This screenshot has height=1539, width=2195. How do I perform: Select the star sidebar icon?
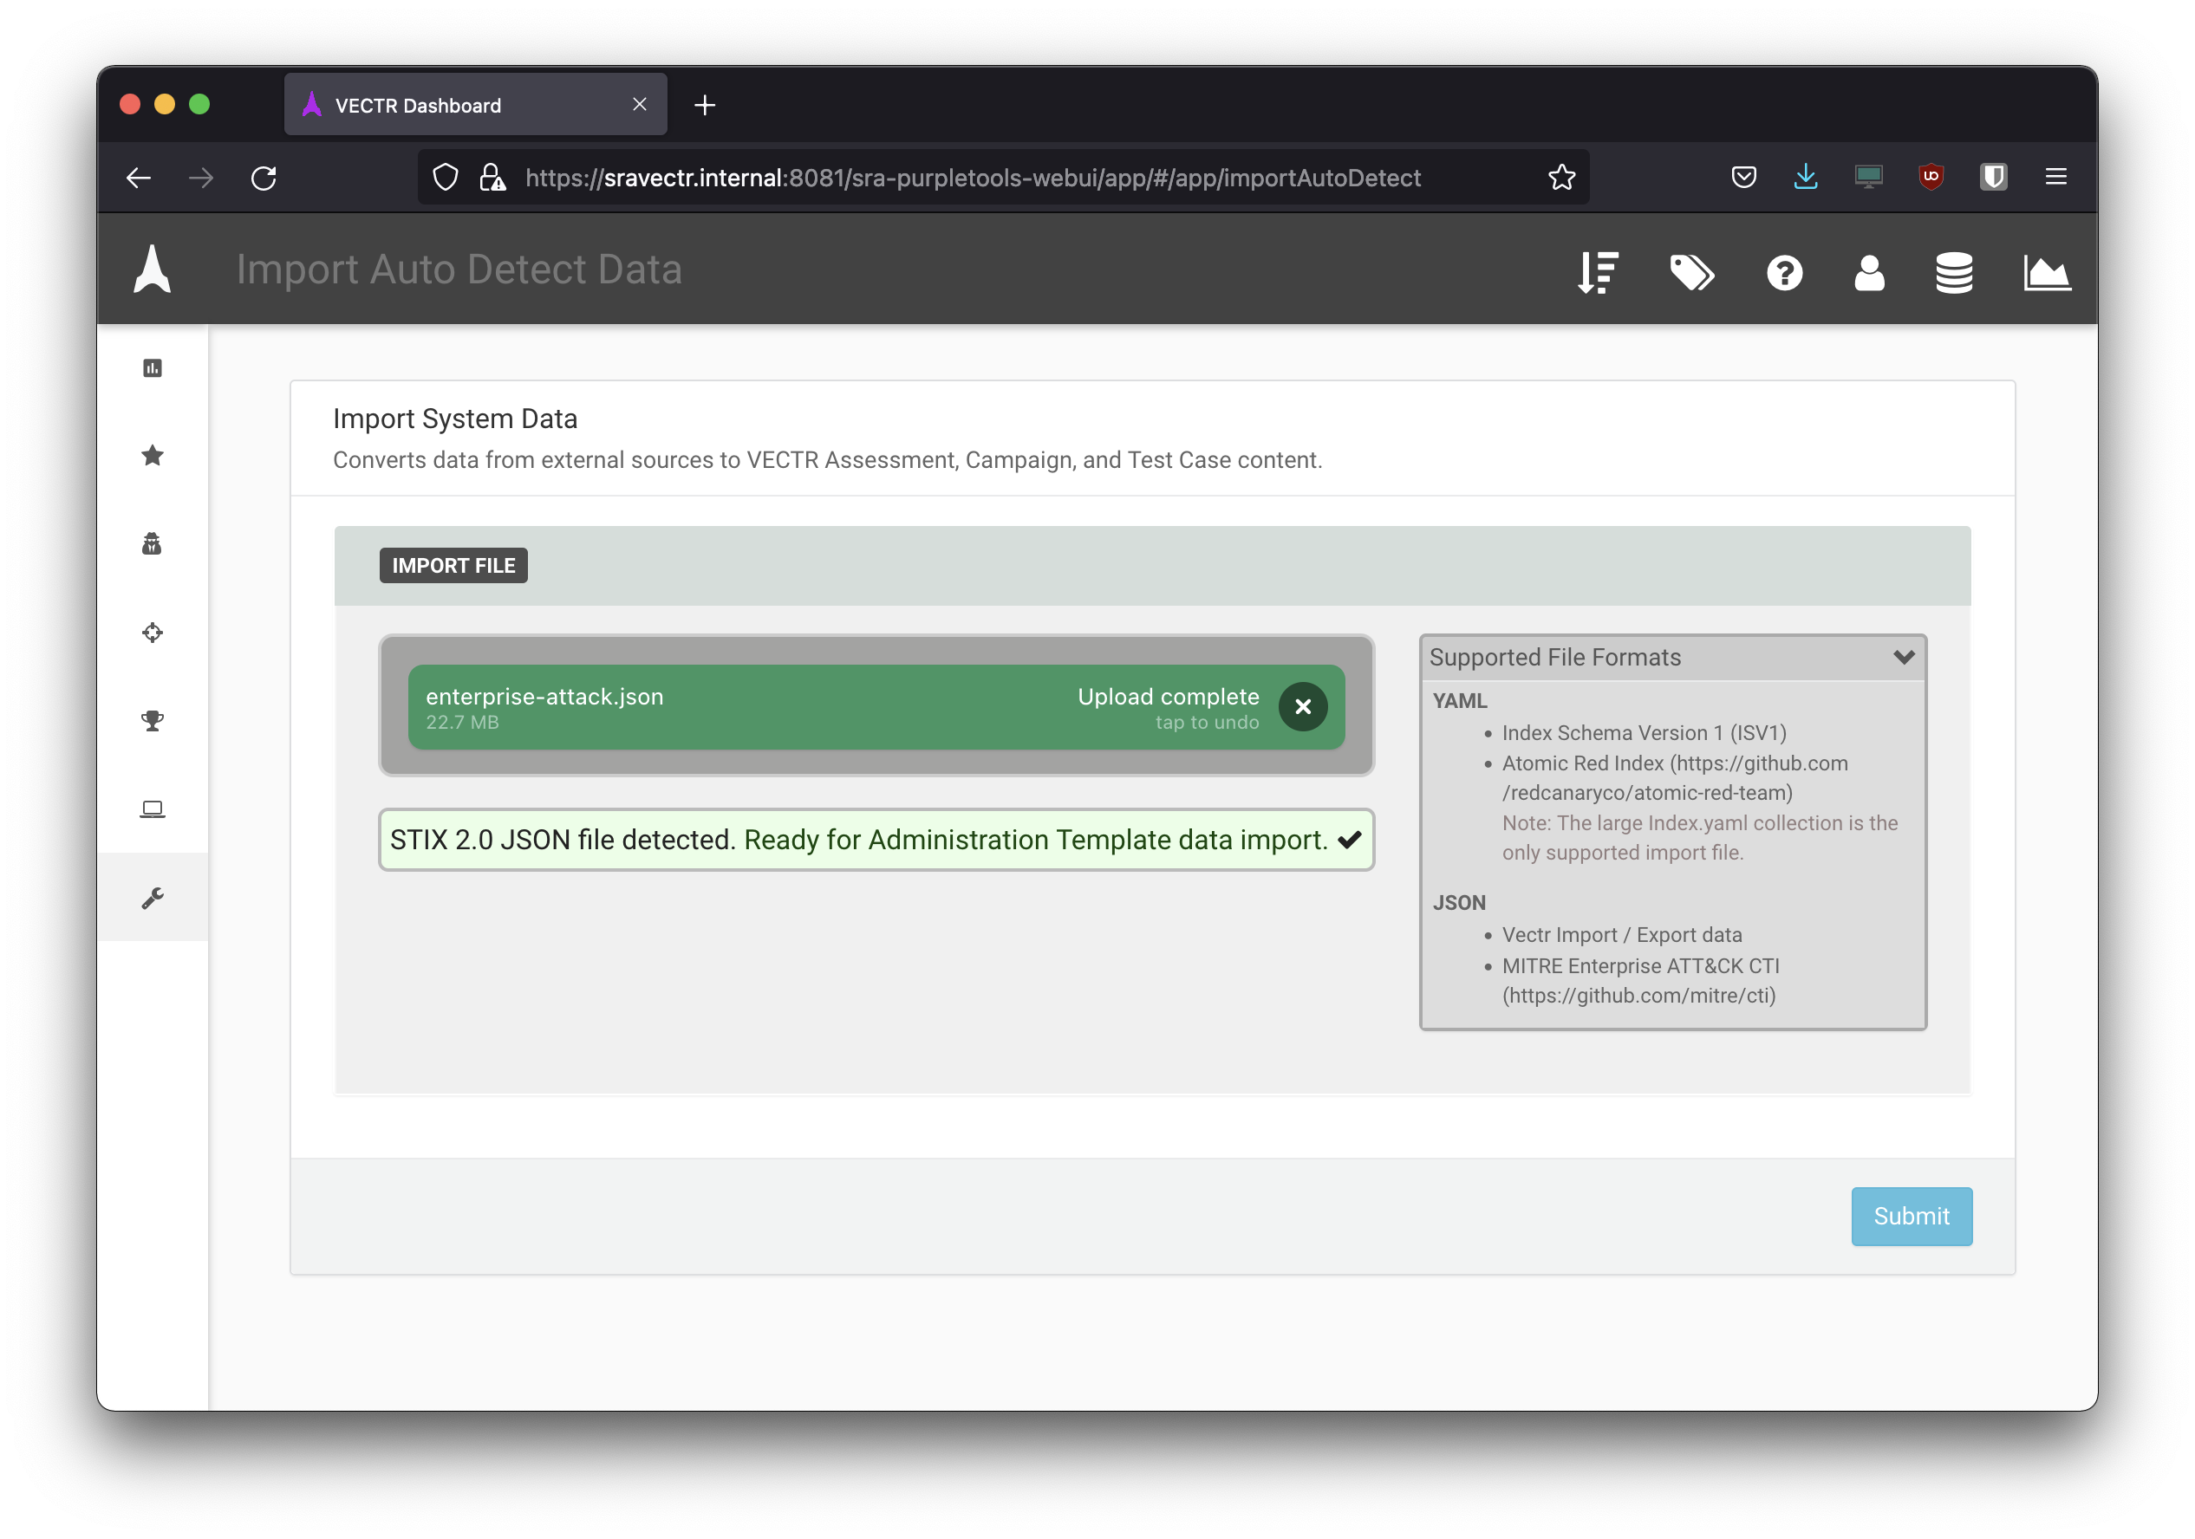click(152, 456)
